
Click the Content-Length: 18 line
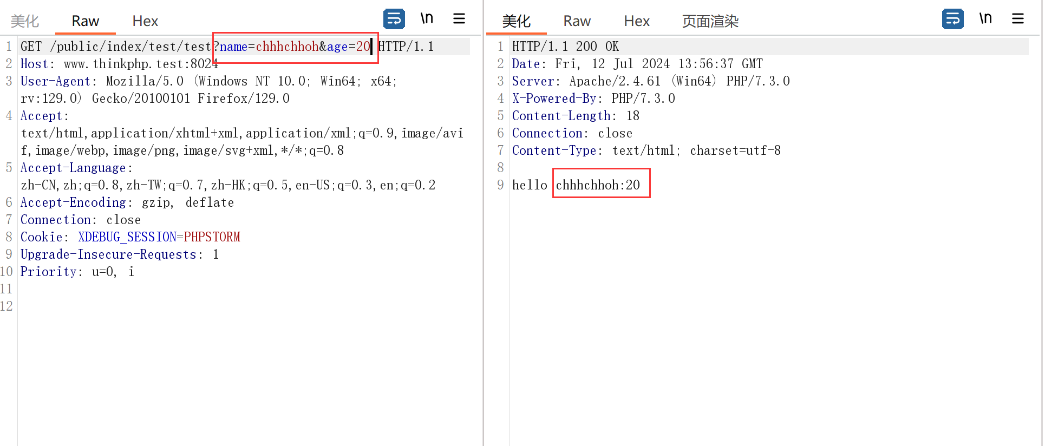click(x=576, y=116)
